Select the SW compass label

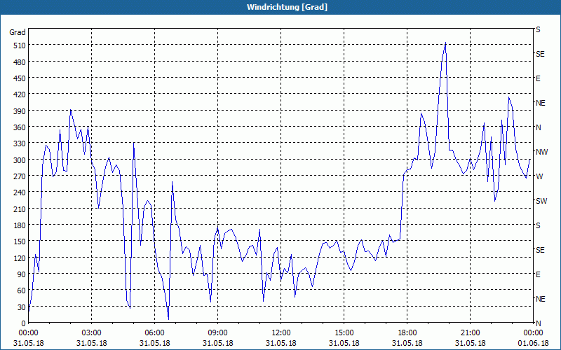click(541, 201)
